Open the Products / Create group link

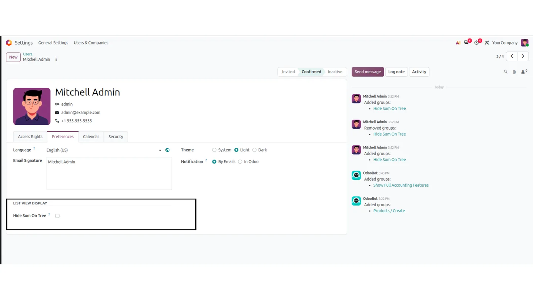[389, 211]
